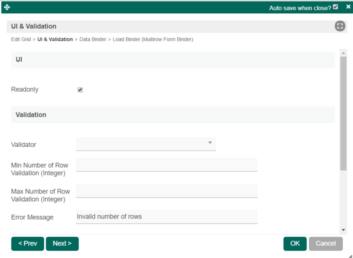Screen dimensions: 353x258
Task: Toggle the Readonly checkbox
Action: pos(80,90)
